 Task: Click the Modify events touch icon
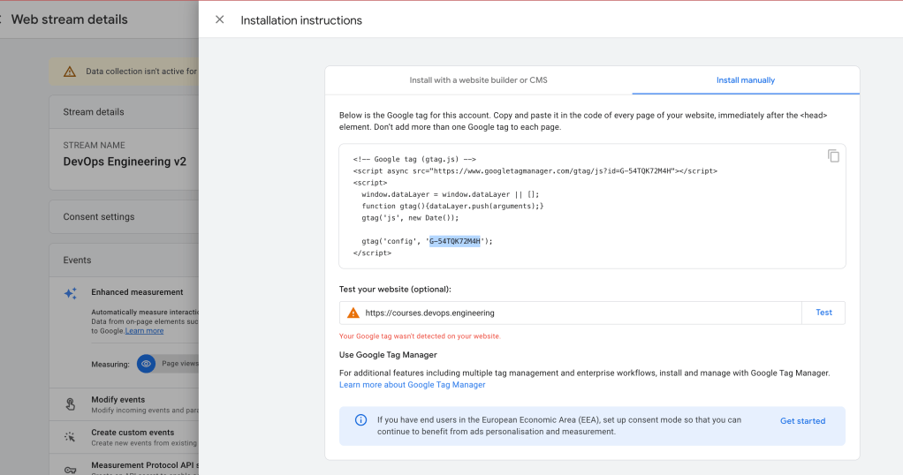point(71,404)
